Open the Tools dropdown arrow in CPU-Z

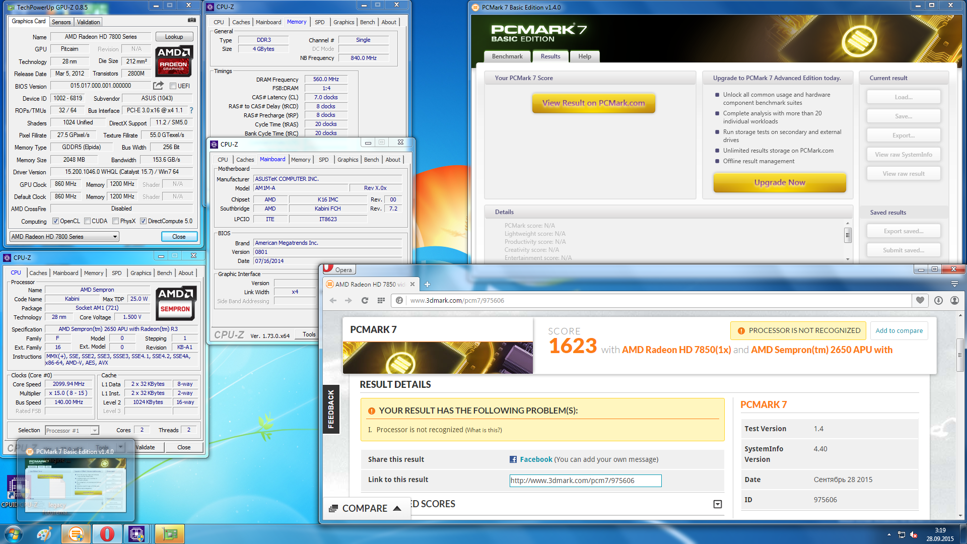120,447
